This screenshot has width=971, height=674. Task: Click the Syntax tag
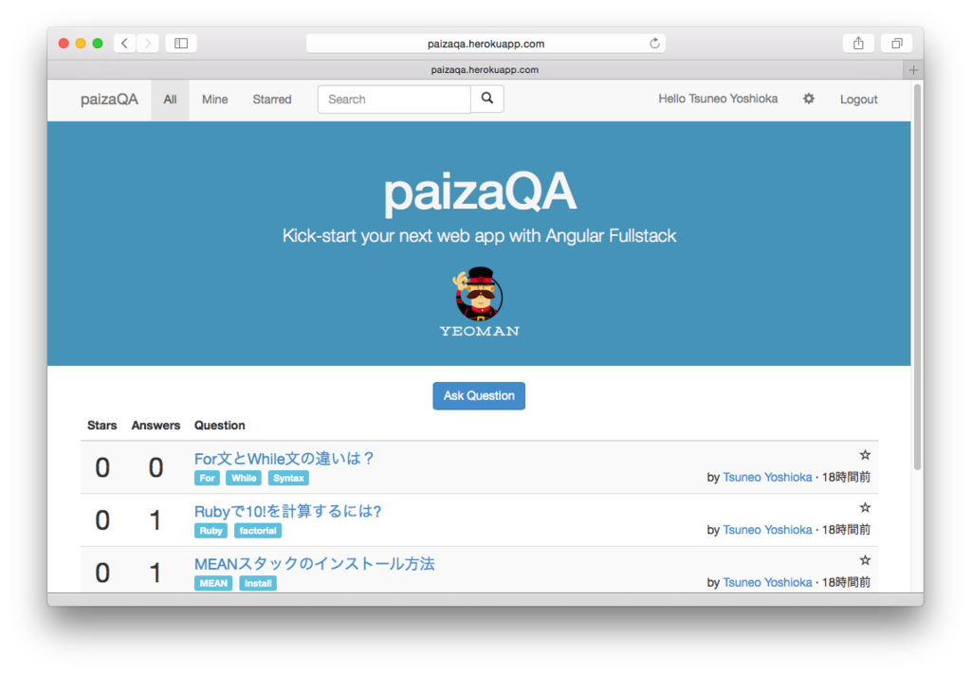coord(288,478)
